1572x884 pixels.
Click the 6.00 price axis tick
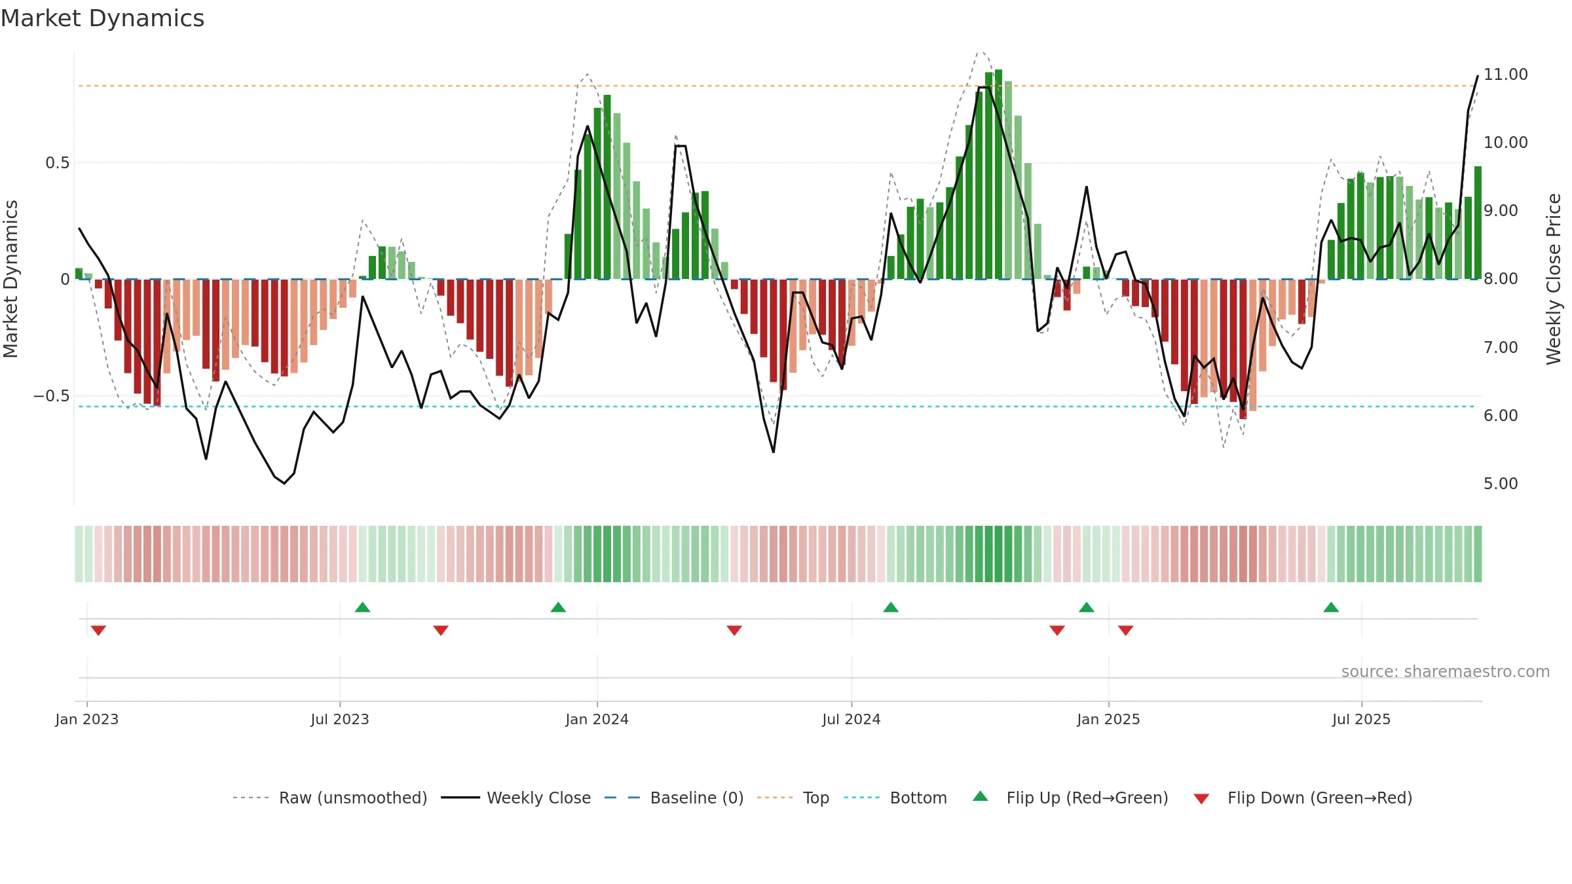tap(1501, 415)
